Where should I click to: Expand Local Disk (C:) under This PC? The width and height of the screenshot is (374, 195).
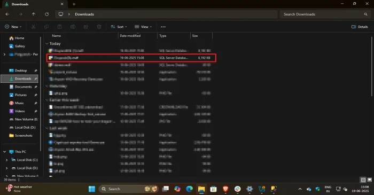click(x=6, y=160)
